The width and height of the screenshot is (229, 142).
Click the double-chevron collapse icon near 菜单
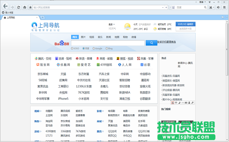tap(196, 2)
